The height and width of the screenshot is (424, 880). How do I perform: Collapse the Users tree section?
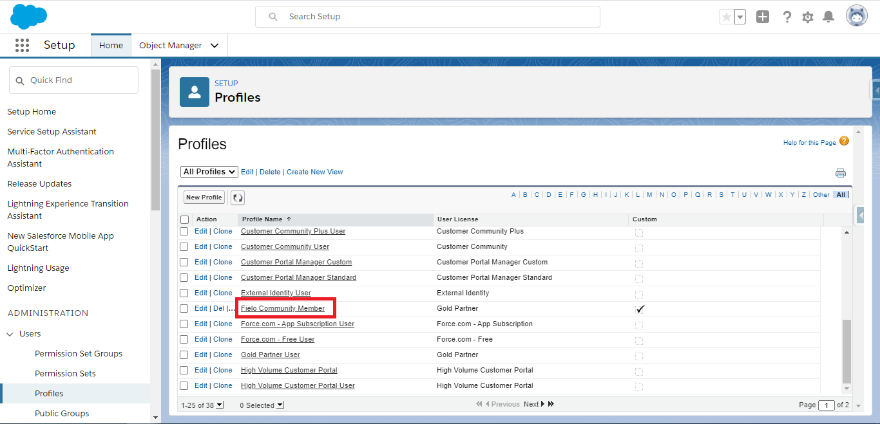(10, 334)
